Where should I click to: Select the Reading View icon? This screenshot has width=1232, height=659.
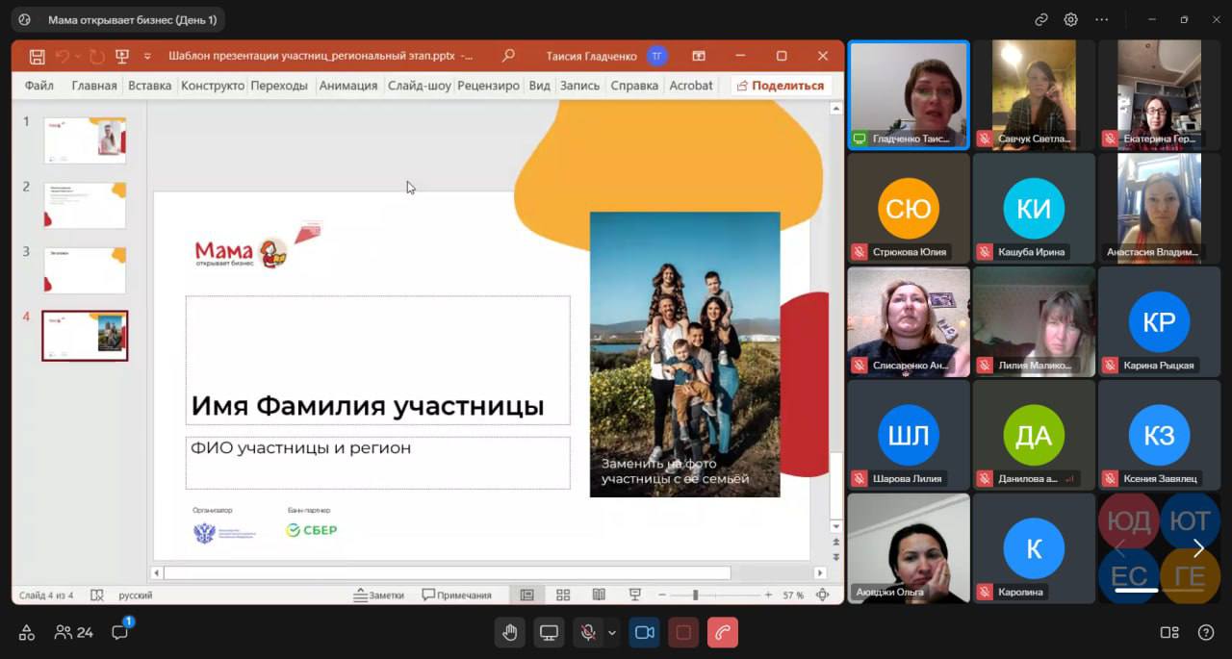[598, 595]
